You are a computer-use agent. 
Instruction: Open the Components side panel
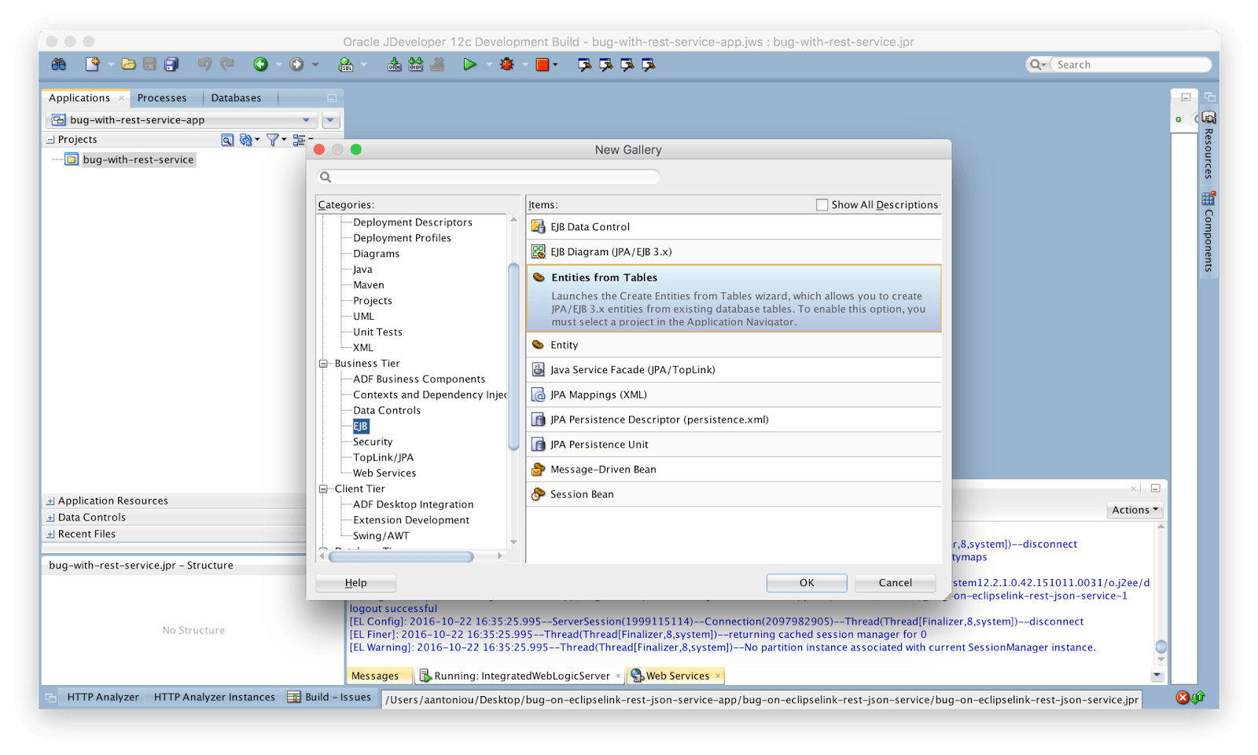1208,232
